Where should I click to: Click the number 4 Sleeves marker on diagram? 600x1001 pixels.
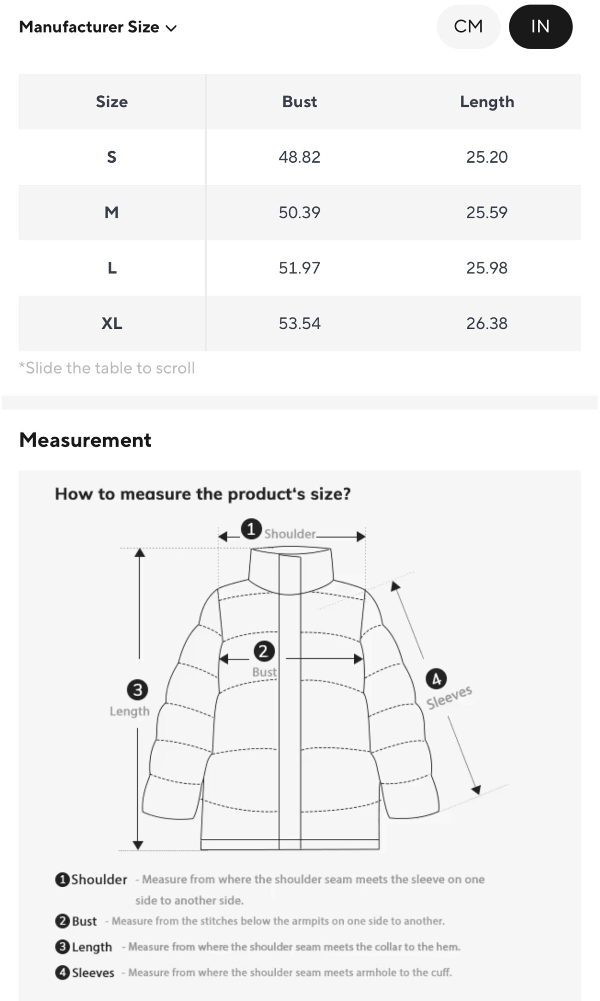[436, 680]
